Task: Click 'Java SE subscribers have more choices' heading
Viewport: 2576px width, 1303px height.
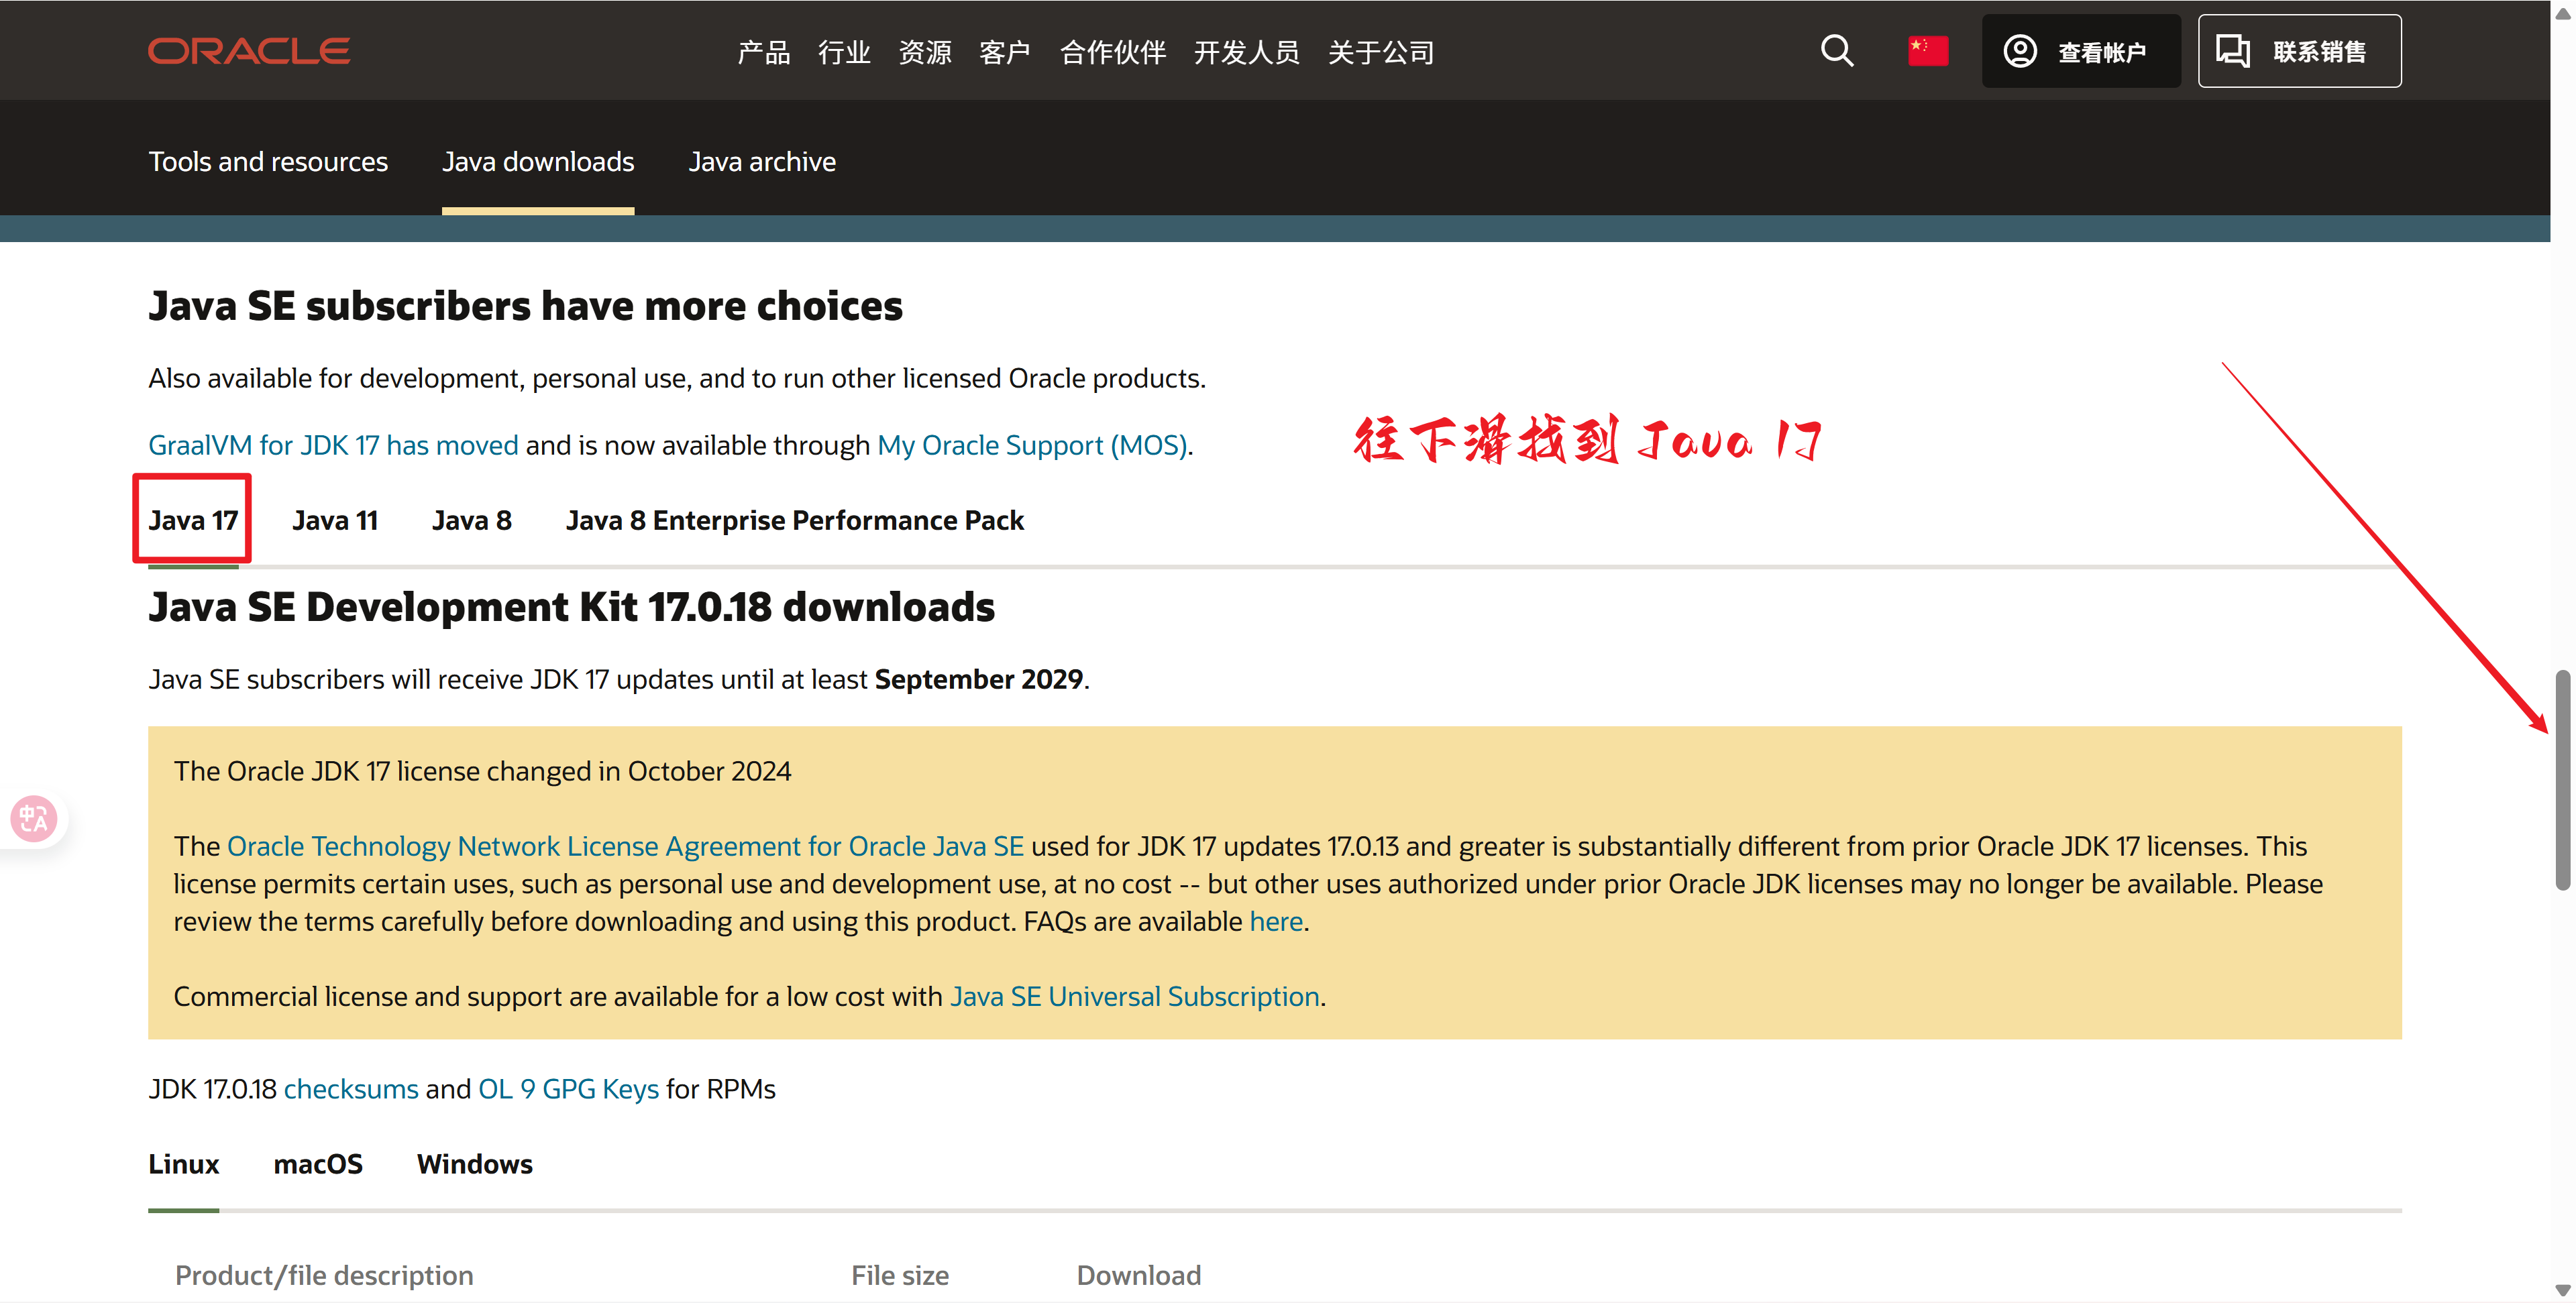Action: click(x=525, y=306)
